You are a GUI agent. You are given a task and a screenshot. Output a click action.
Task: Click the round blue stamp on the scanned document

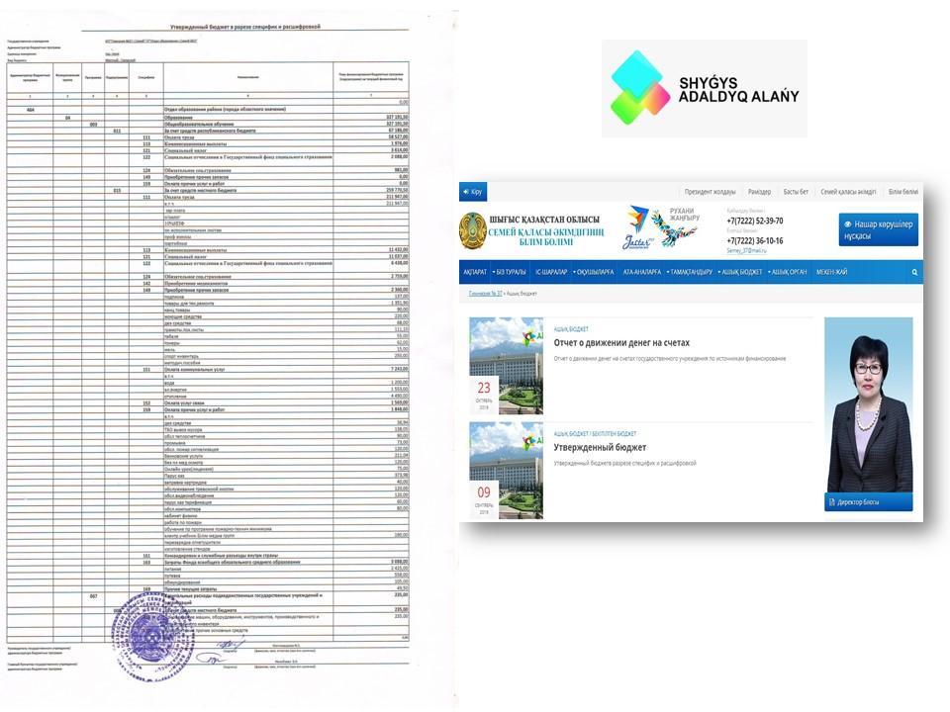click(150, 635)
